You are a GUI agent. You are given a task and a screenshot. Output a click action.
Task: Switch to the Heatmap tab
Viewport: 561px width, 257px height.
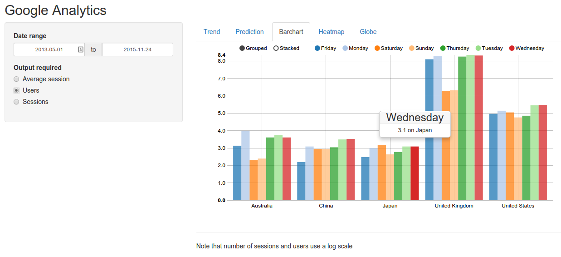tap(331, 32)
